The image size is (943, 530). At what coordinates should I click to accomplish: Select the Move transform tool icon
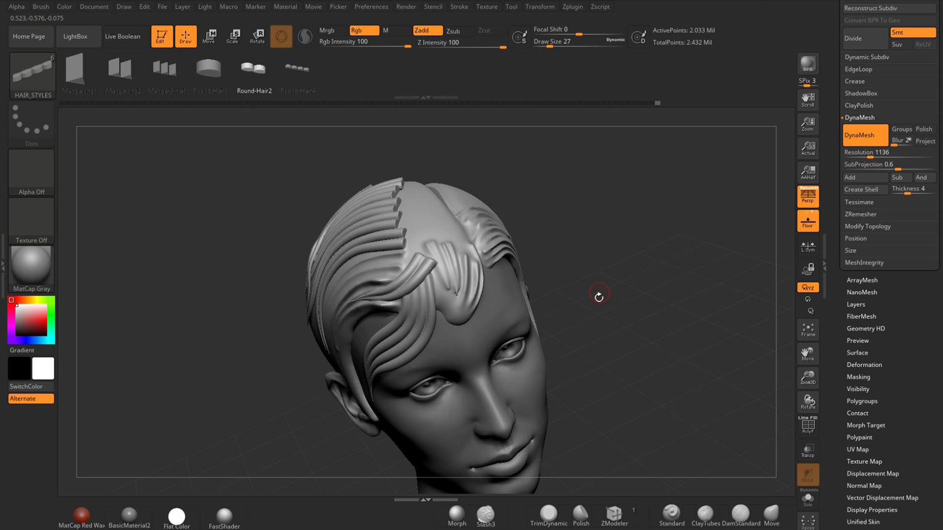210,36
